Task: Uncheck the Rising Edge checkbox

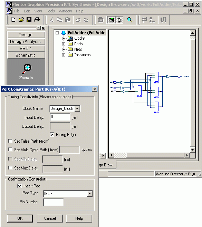Action: [52, 134]
